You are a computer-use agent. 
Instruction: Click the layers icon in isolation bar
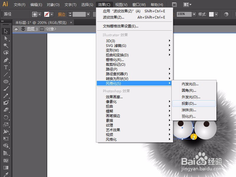click(x=23, y=29)
